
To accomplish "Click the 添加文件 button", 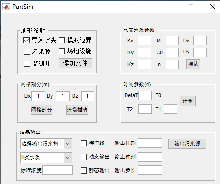I will pos(75,63).
